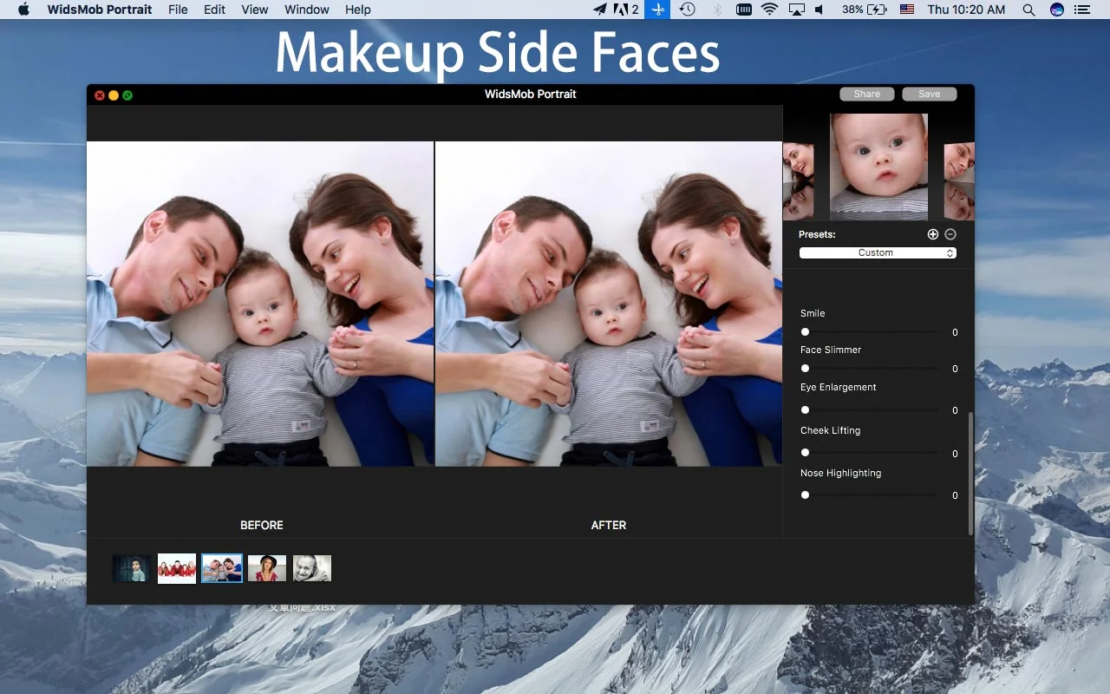The height and width of the screenshot is (694, 1110).
Task: Open the AirPlay display menu
Action: point(795,10)
